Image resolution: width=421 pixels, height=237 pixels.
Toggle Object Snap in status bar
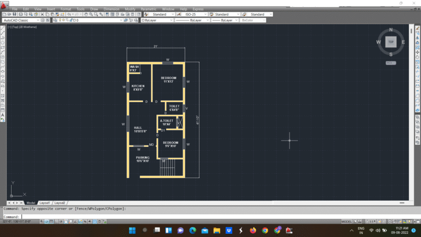(x=66, y=221)
